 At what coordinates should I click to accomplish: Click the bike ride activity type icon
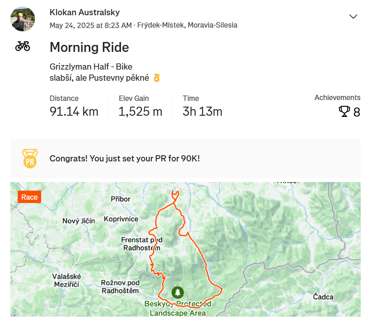click(23, 46)
